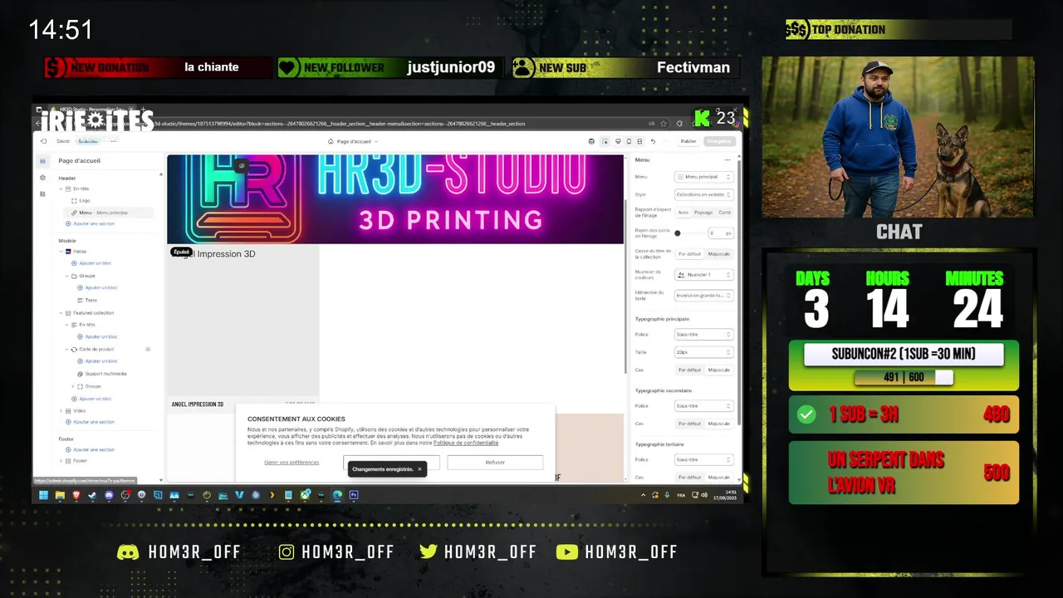Click the corner radius px input field
This screenshot has height=598, width=1063.
tap(719, 233)
